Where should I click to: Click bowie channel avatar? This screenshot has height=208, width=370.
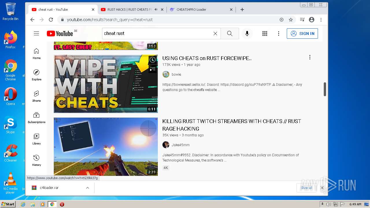166,75
